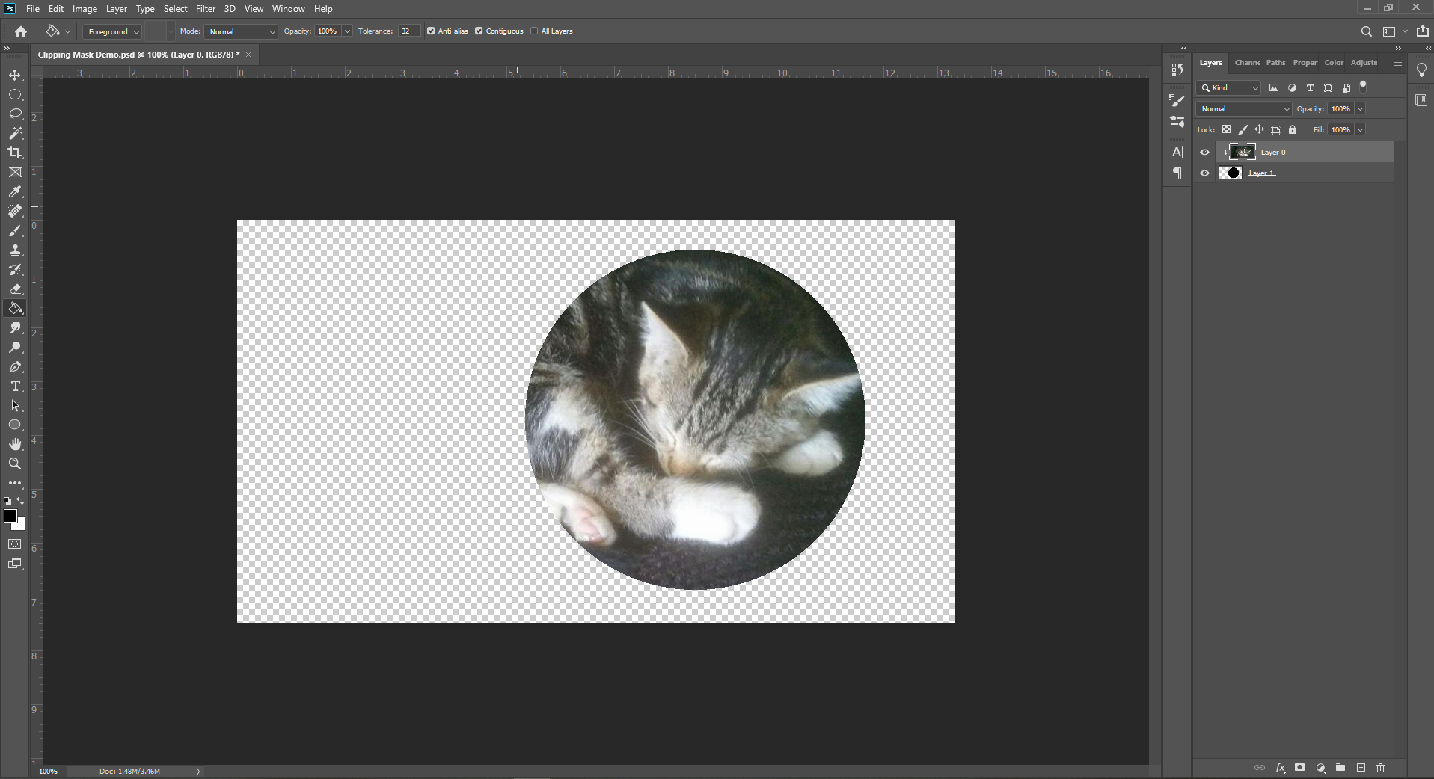Screen dimensions: 1434x779
Task: Enable the All Layers checkbox
Action: coord(534,31)
